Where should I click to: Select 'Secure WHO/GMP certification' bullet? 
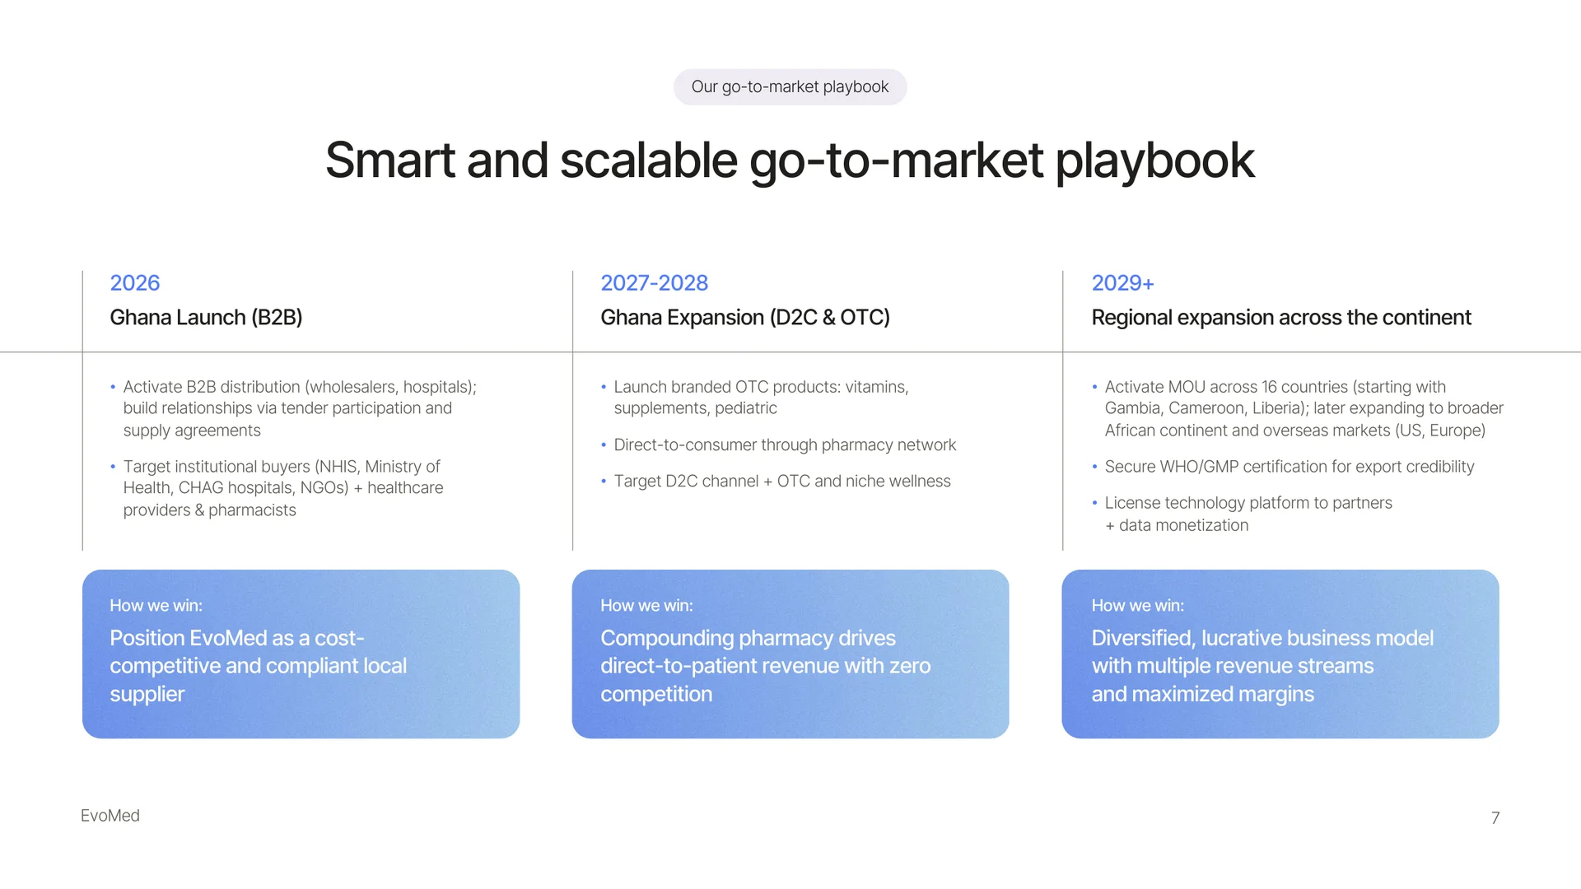(x=1289, y=467)
